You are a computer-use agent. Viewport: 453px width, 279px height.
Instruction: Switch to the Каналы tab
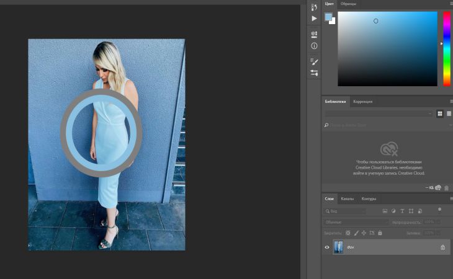click(x=347, y=199)
